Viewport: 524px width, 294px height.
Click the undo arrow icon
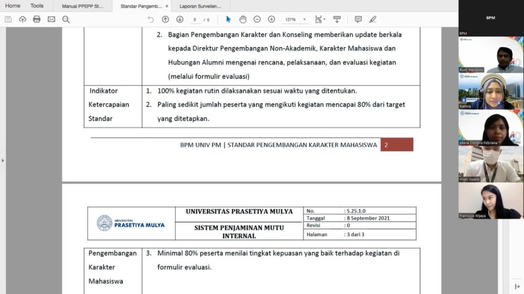click(151, 19)
